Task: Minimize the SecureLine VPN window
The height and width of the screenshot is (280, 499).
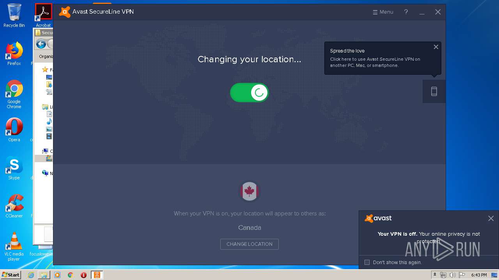Action: click(422, 12)
